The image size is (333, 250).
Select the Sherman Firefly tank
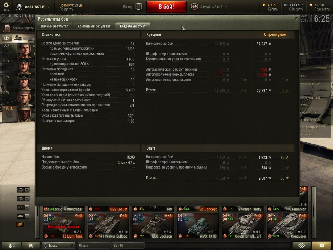pyautogui.click(x=243, y=209)
